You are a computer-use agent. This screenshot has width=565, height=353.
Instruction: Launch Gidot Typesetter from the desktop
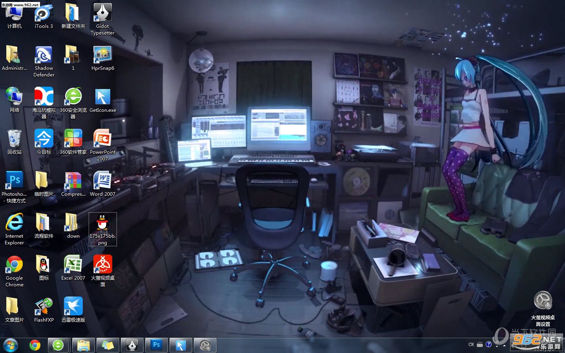point(102,20)
